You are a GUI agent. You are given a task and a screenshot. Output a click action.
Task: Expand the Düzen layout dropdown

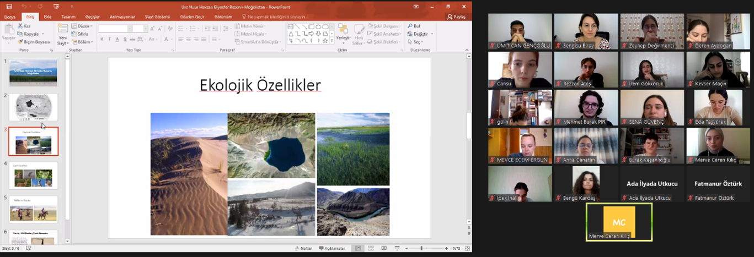point(84,26)
